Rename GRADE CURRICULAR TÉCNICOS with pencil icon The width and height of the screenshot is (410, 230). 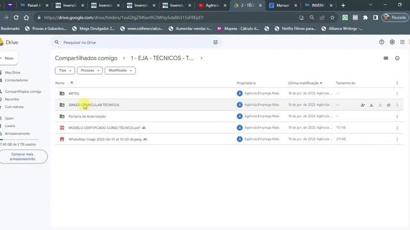380,105
